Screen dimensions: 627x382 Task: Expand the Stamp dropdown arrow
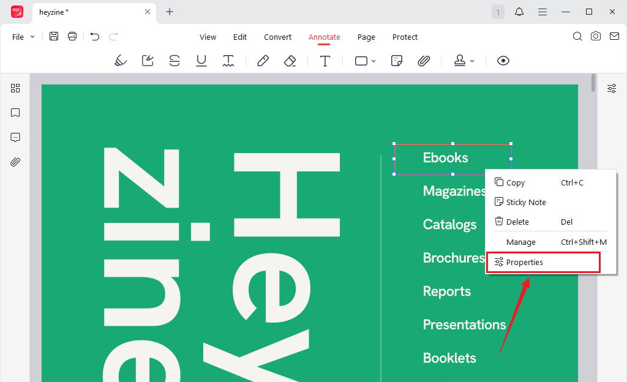coord(472,61)
